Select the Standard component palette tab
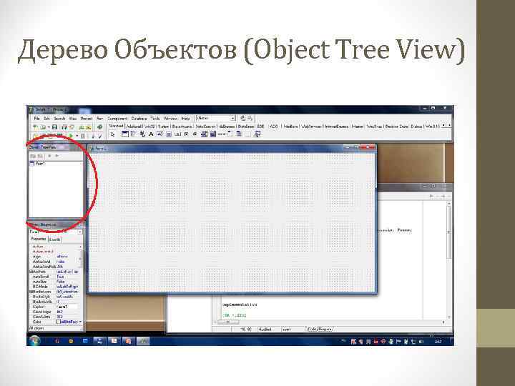Viewport: 515px width, 386px height. [116, 126]
